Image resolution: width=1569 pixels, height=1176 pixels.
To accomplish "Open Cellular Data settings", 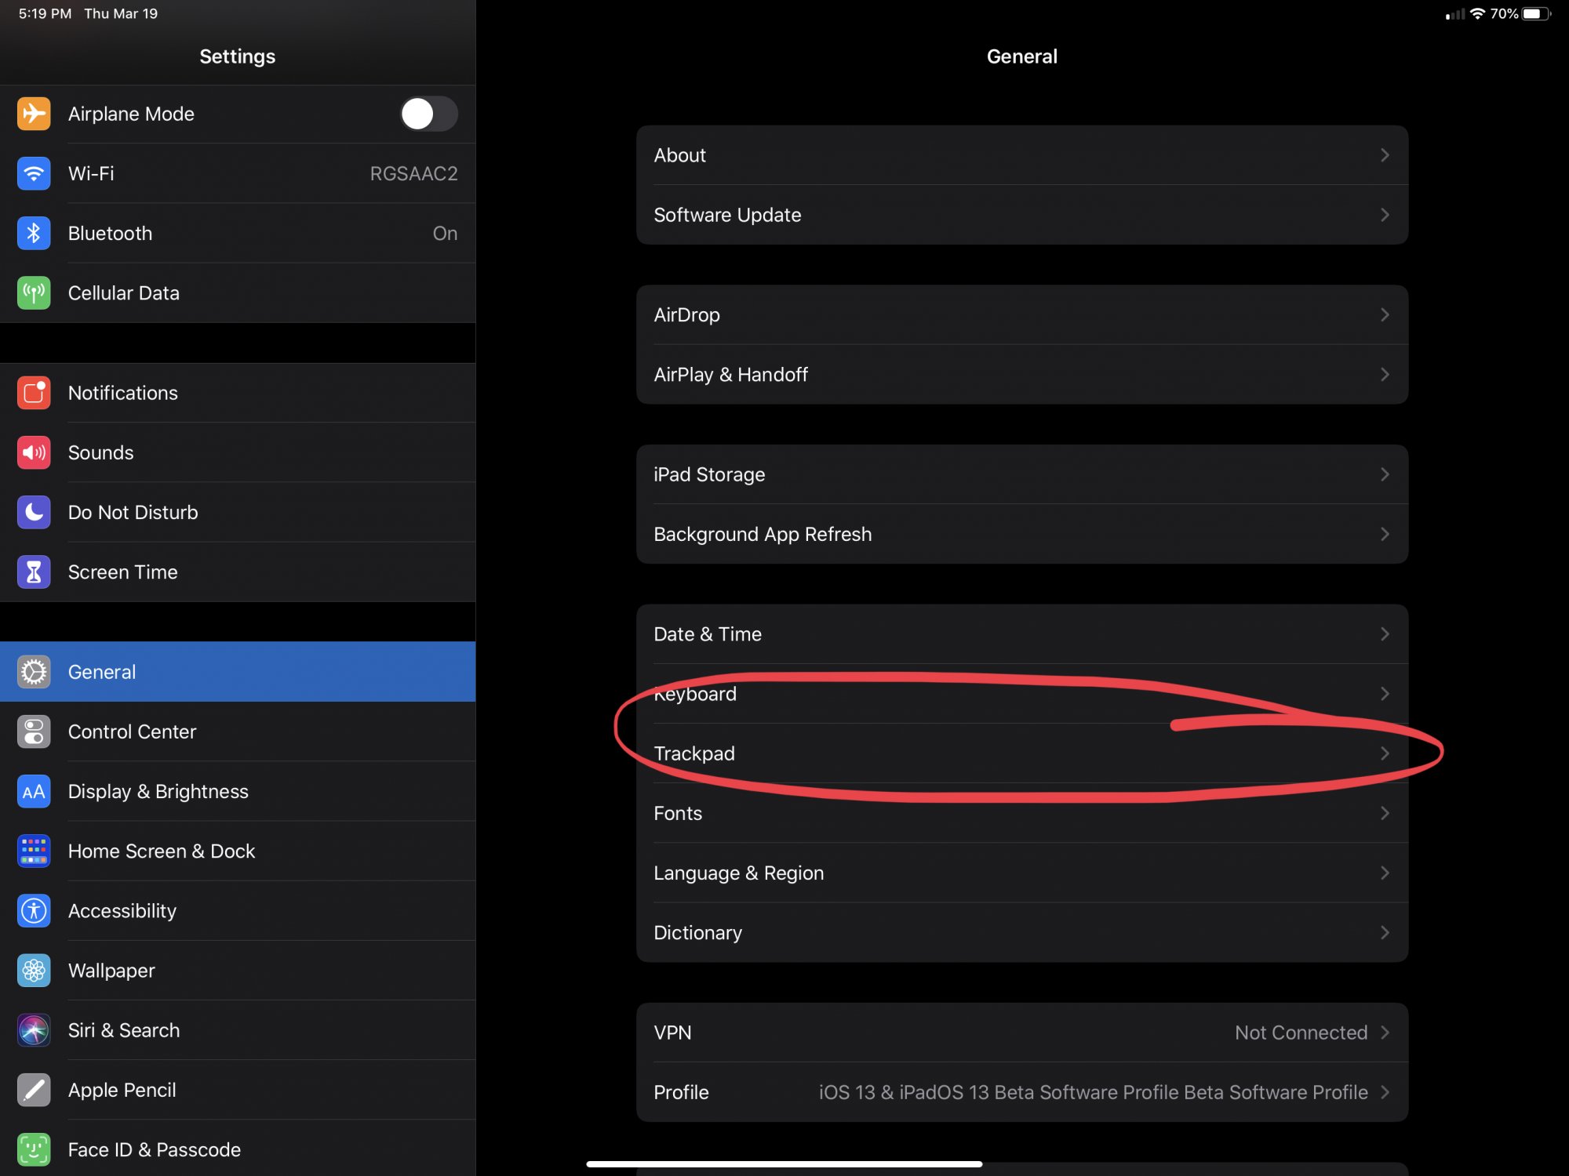I will [x=238, y=292].
